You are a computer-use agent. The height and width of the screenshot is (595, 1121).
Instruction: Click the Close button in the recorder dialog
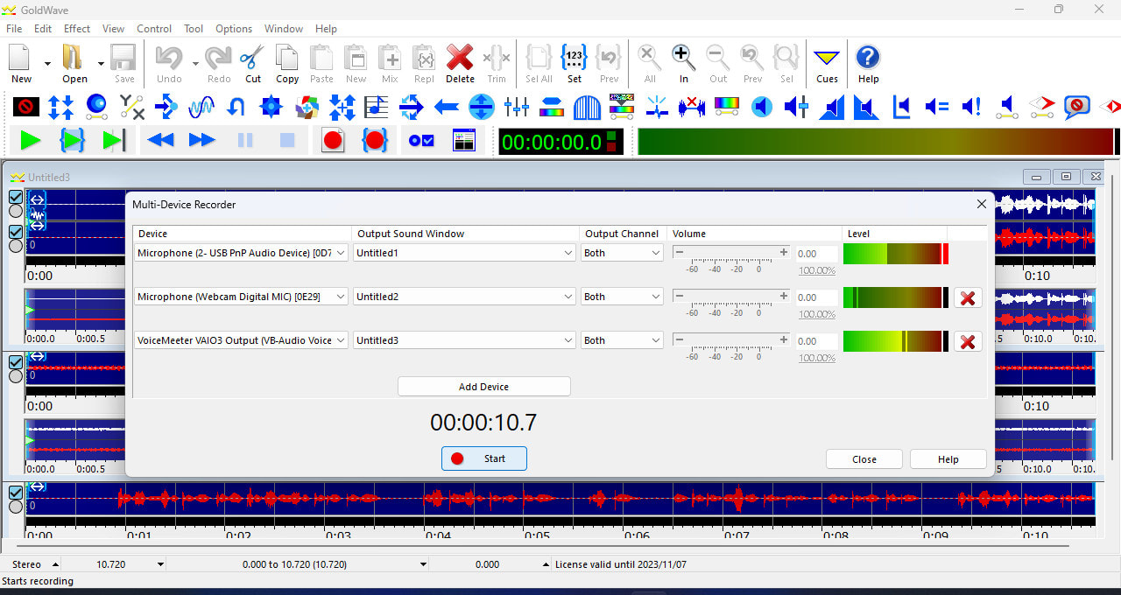(864, 459)
